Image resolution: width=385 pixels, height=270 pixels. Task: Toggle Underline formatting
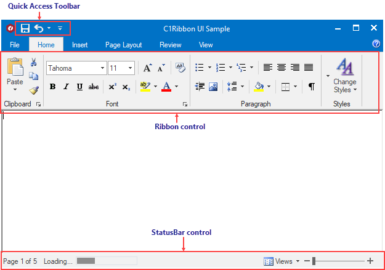coord(79,87)
